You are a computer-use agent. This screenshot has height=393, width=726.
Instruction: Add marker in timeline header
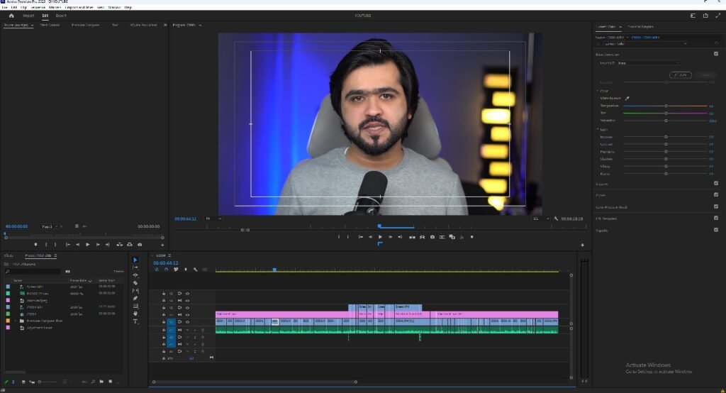click(x=186, y=270)
